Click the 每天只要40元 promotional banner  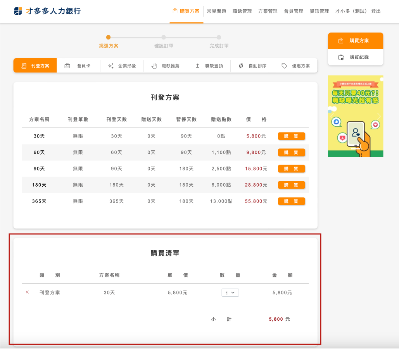point(356,116)
